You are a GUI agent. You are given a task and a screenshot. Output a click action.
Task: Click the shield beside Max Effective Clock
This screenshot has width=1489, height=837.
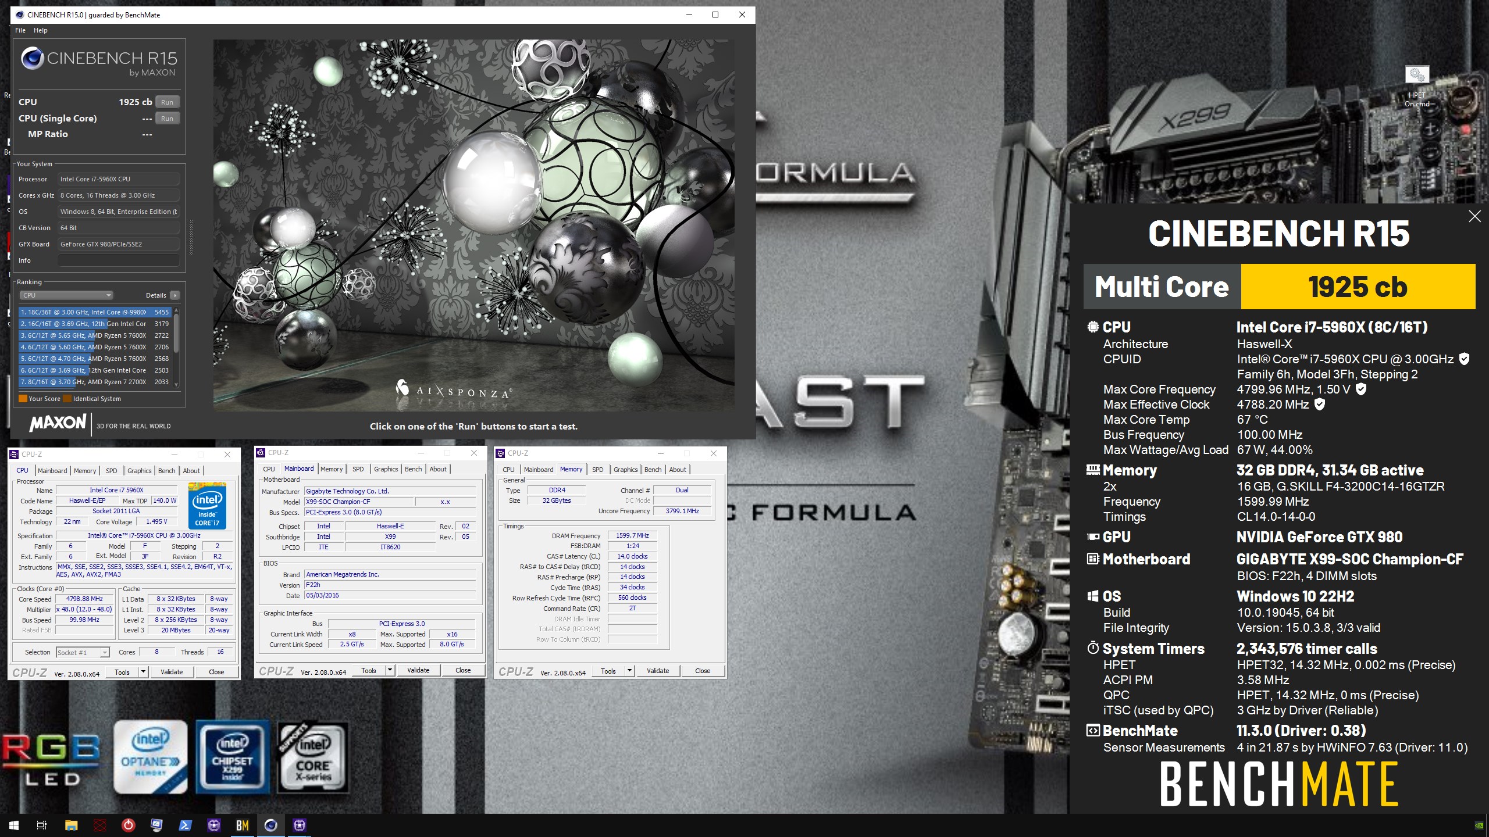[x=1320, y=405]
